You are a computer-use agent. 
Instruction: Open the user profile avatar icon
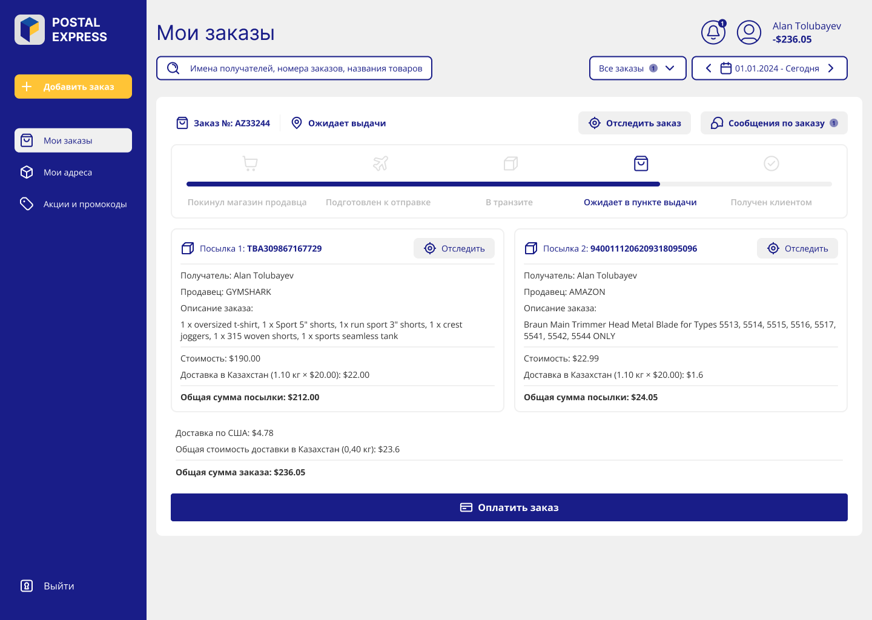[x=748, y=32]
